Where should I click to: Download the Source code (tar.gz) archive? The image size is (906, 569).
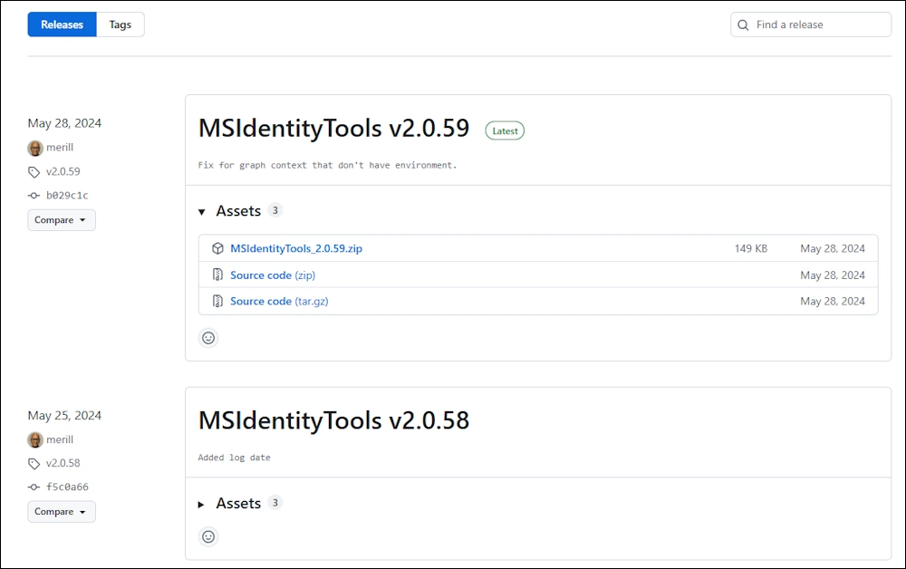point(279,301)
